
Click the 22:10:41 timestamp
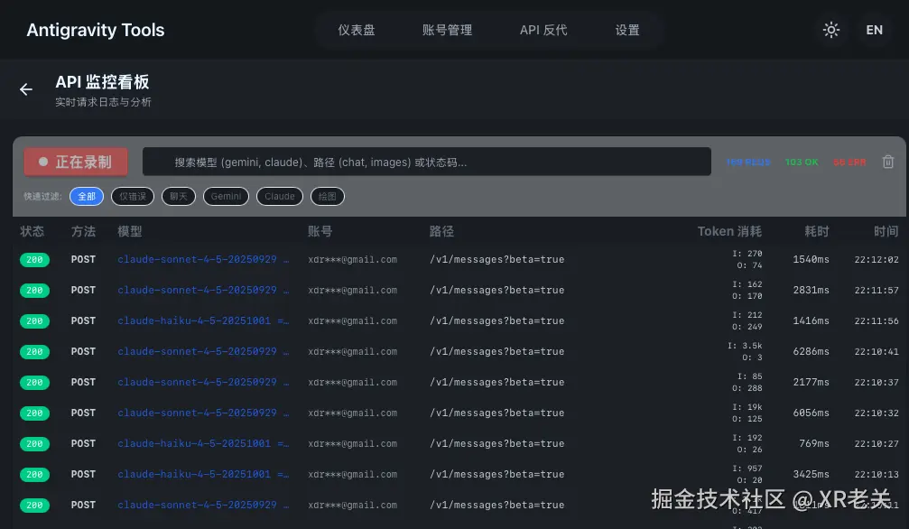coord(877,351)
